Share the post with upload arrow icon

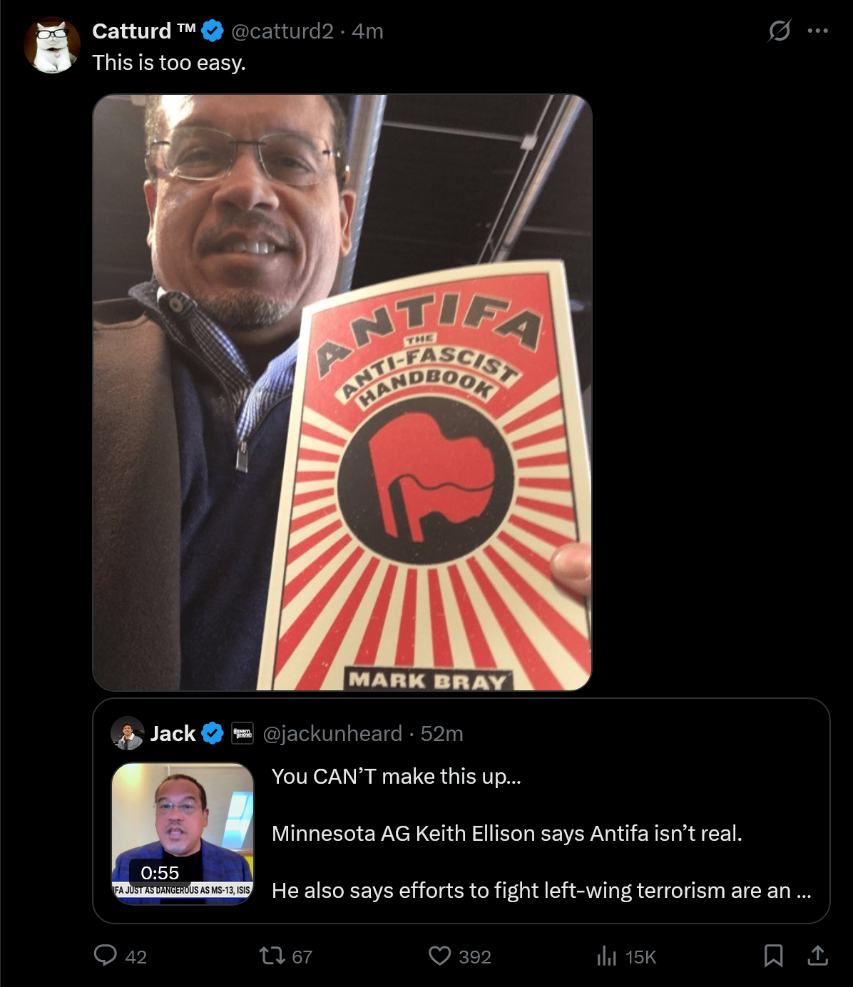[x=818, y=956]
